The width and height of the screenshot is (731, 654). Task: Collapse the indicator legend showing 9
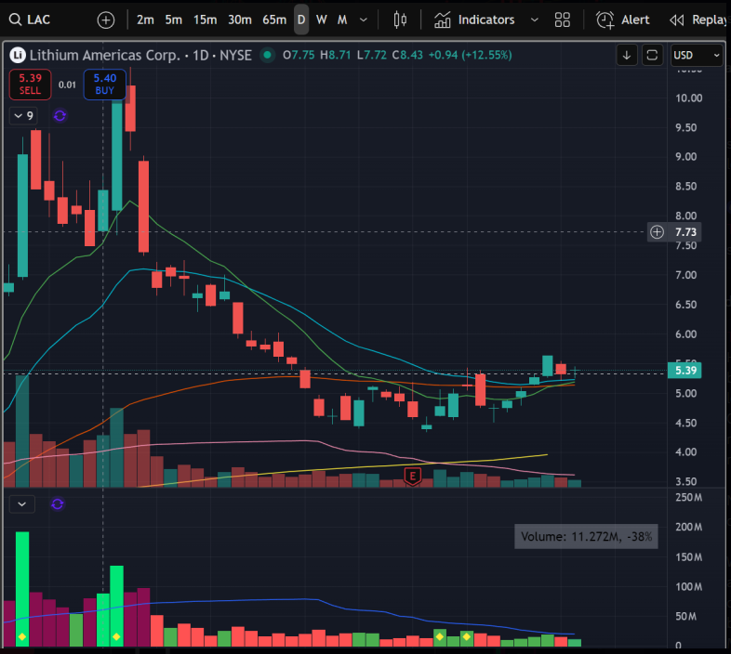tap(23, 115)
